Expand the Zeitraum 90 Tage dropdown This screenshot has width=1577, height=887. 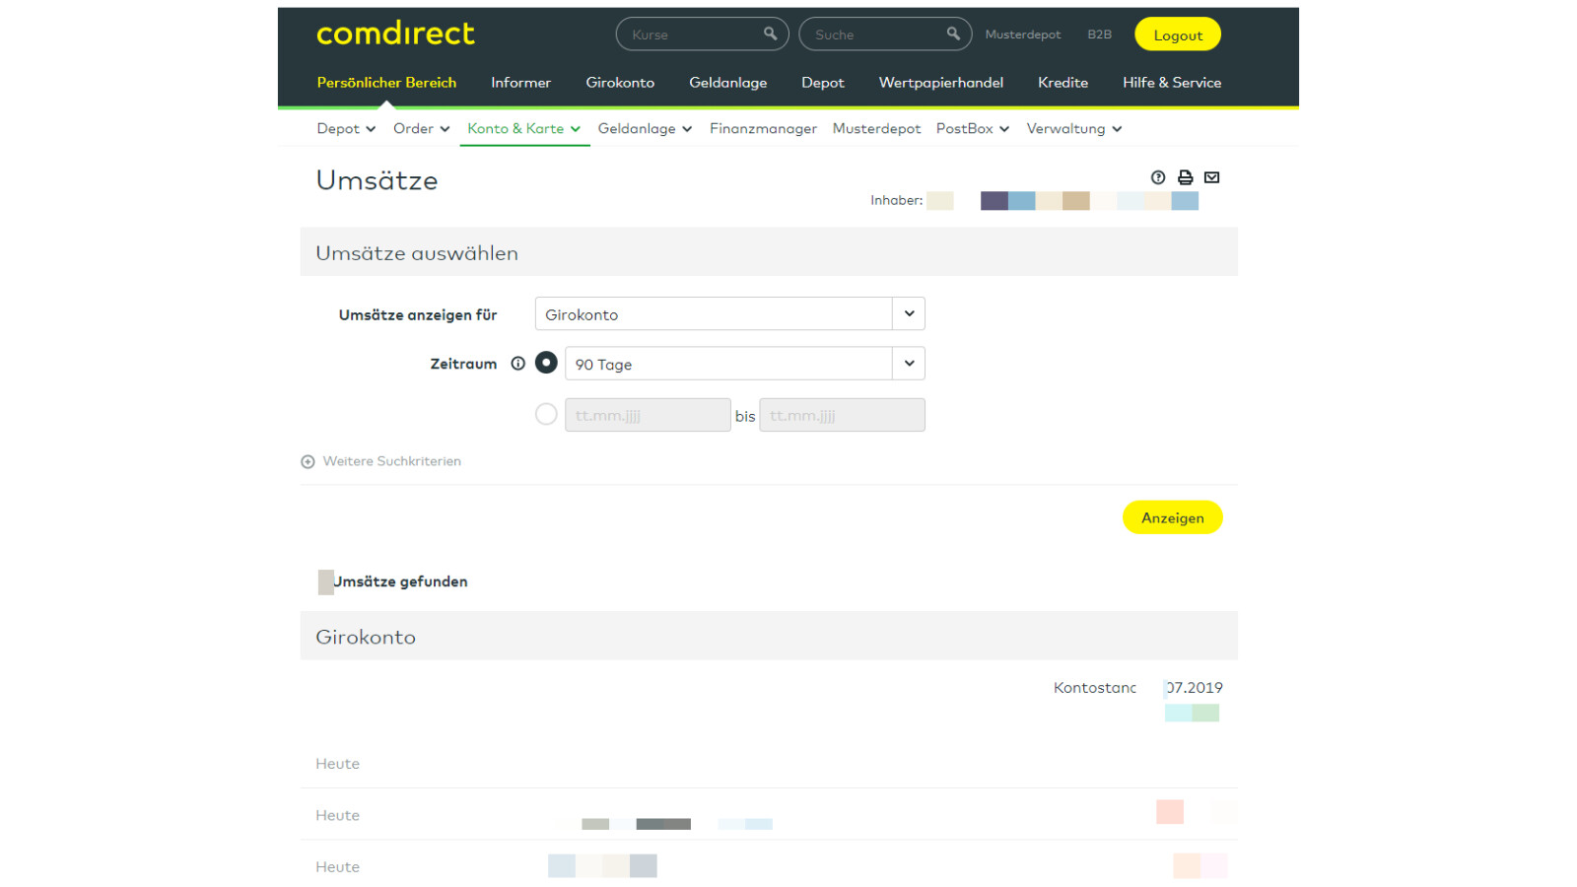tap(908, 363)
